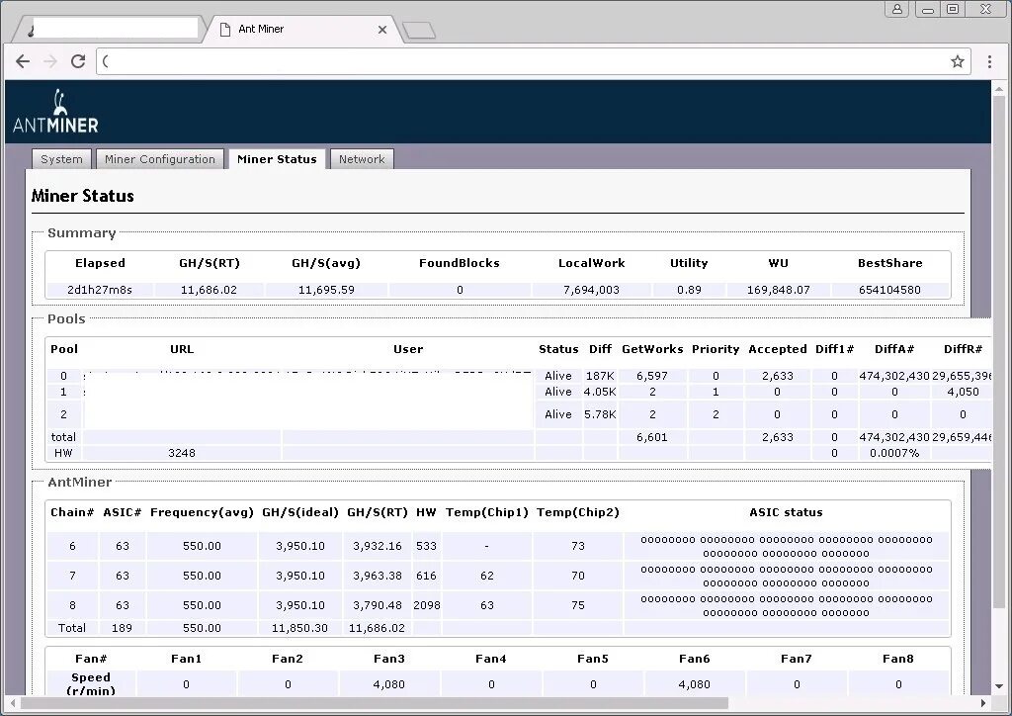Viewport: 1012px width, 716px height.
Task: Click chain 6 Temp(Chip2) value 73
Action: point(577,546)
